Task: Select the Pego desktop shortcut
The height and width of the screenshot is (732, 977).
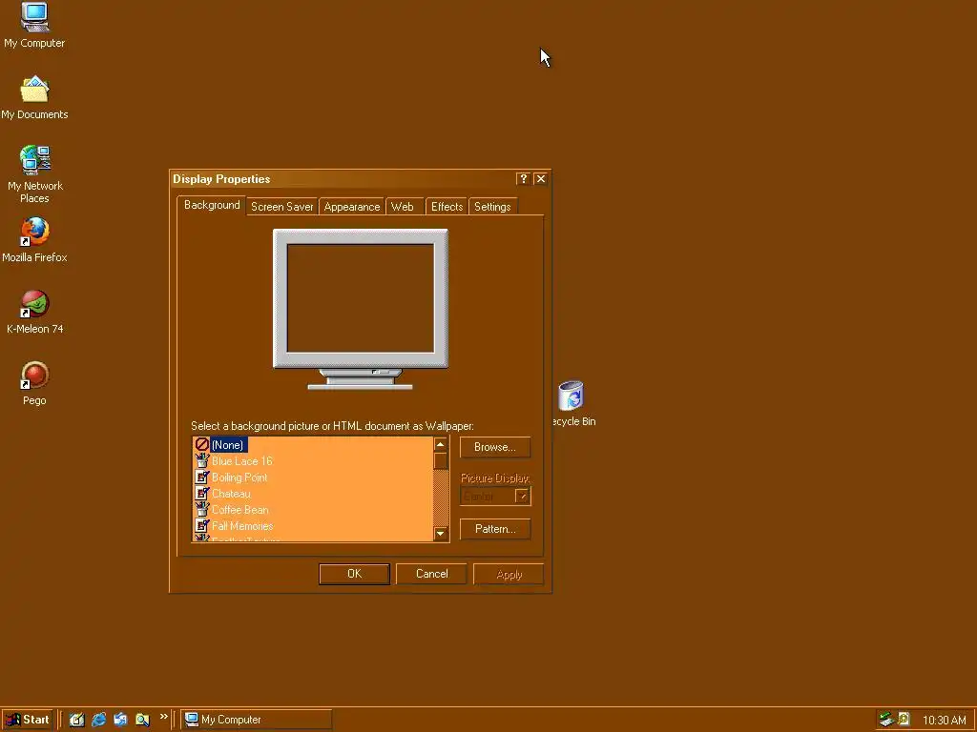Action: tap(35, 383)
